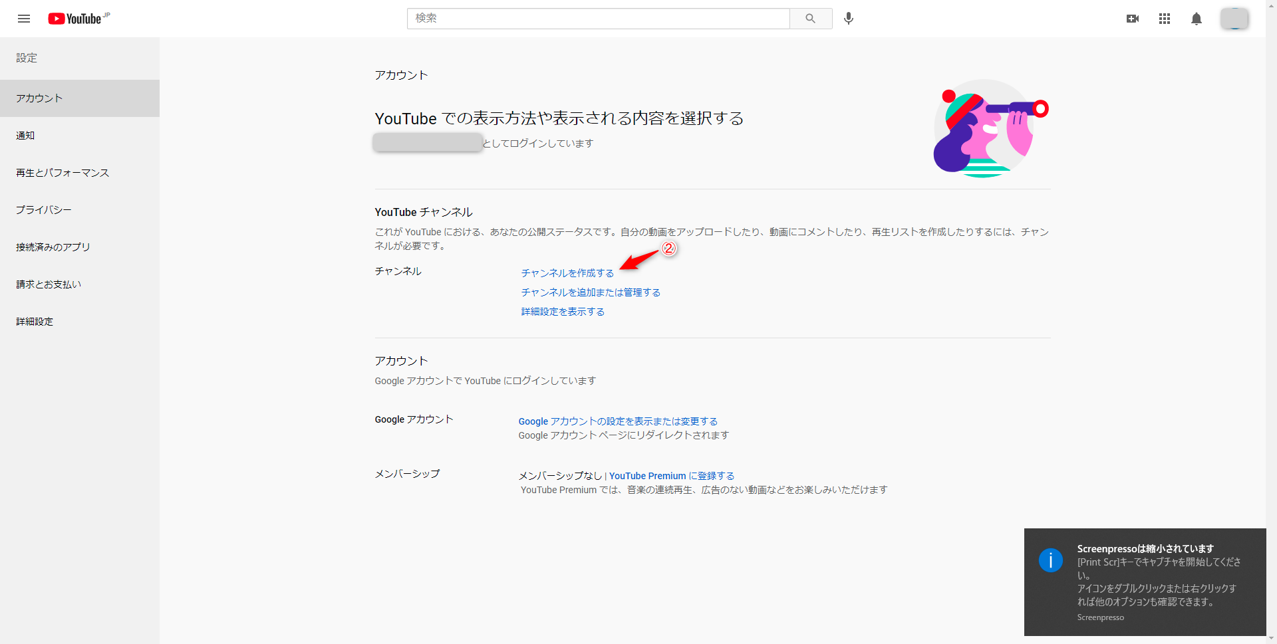Screen dimensions: 1277x644
Task: Open プライバシー settings
Action: [44, 210]
